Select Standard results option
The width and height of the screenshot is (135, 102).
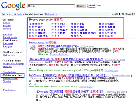pos(12,60)
